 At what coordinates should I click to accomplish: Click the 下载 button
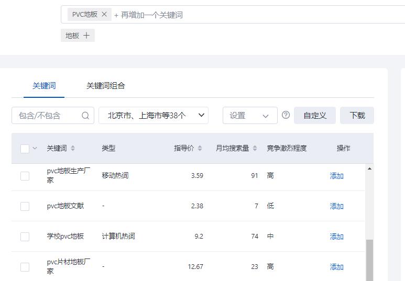357,116
